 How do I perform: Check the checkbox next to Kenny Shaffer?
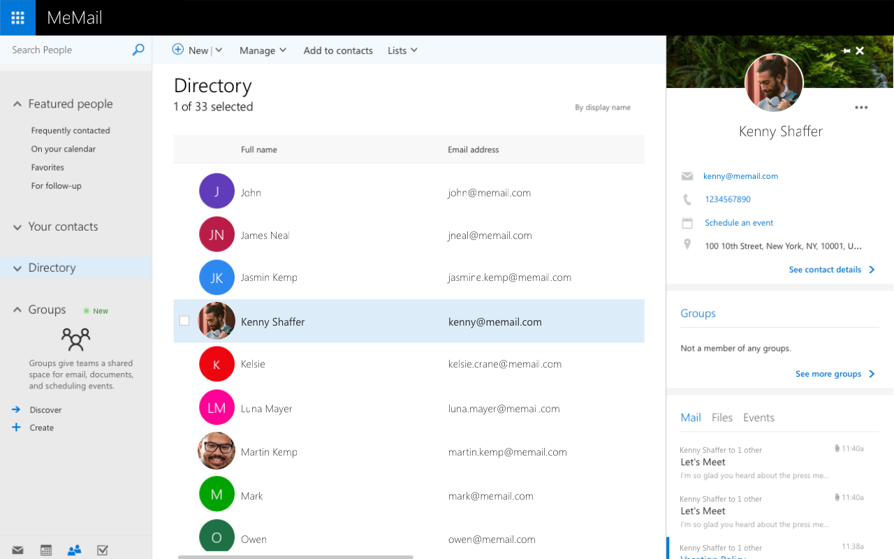[184, 320]
